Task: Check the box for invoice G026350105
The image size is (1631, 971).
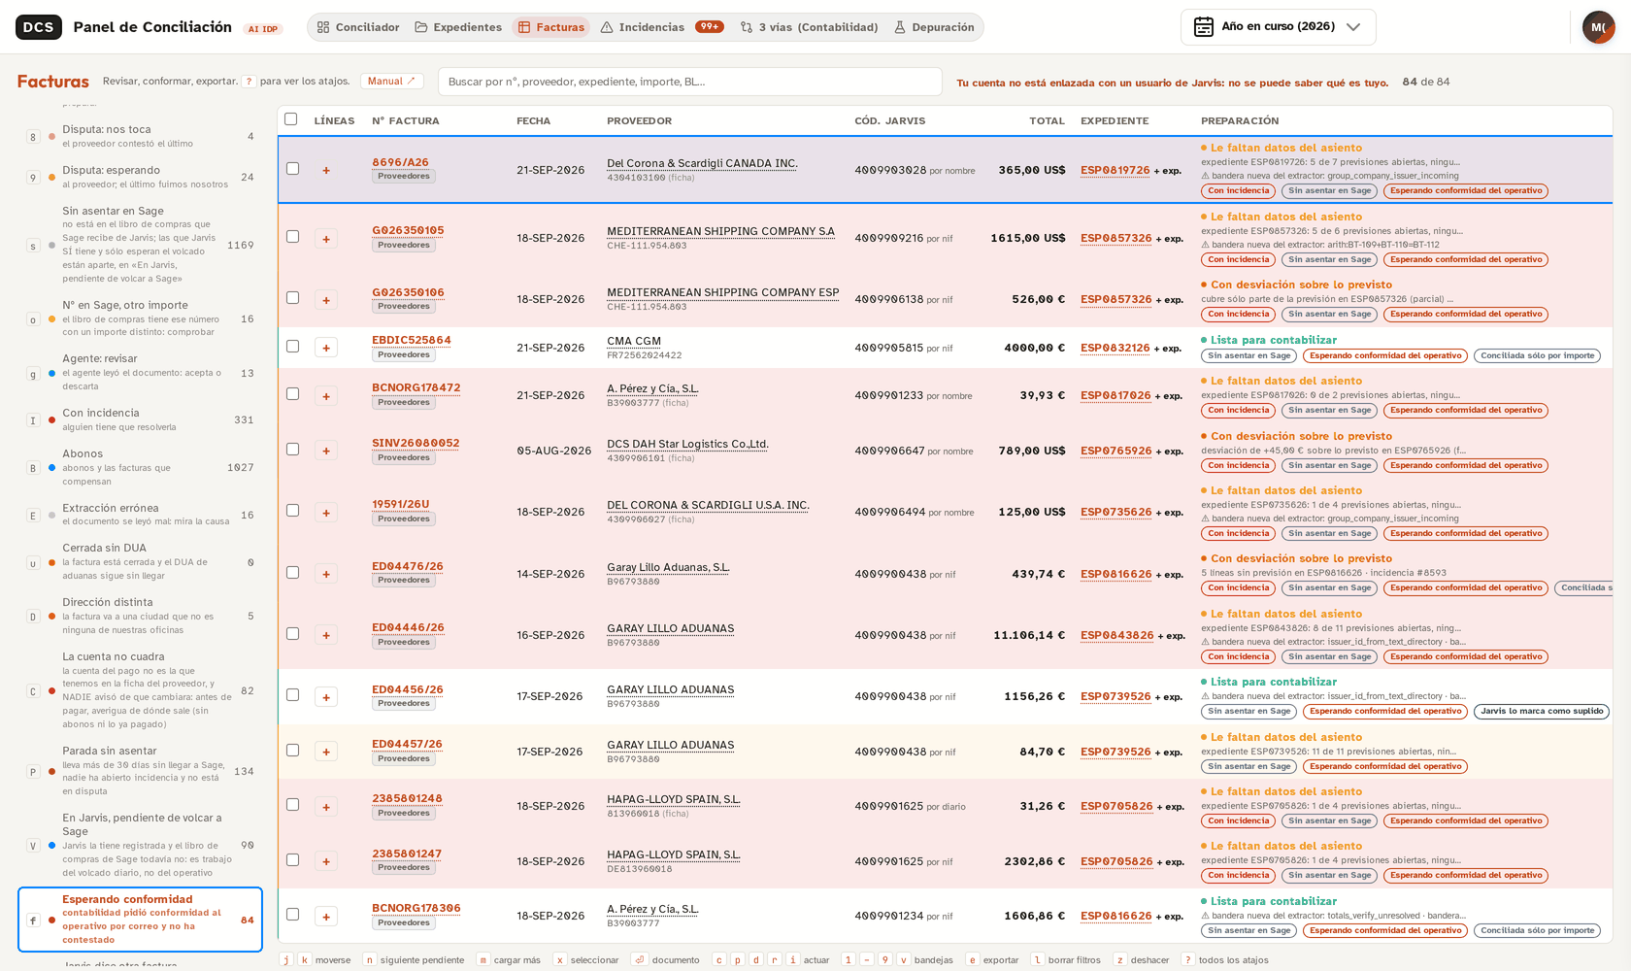Action: [x=292, y=237]
